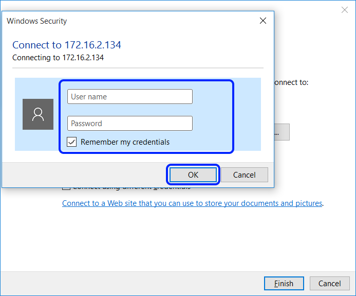Click the partially hidden ellipsis button
Screen dimensions: 356x296
pyautogui.click(x=282, y=132)
